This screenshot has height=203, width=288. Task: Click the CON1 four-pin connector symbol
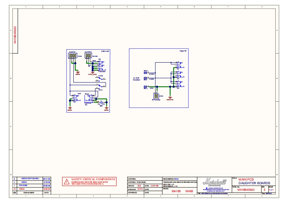click(73, 56)
